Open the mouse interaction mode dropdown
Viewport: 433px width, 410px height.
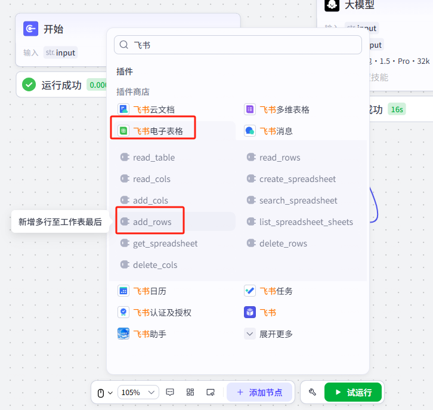105,393
